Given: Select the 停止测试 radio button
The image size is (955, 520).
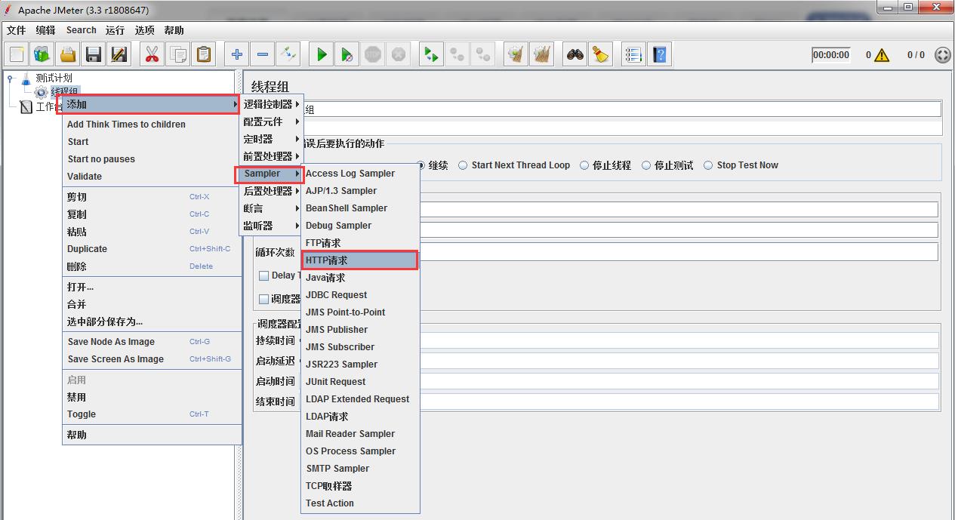Looking at the screenshot, I should (667, 165).
